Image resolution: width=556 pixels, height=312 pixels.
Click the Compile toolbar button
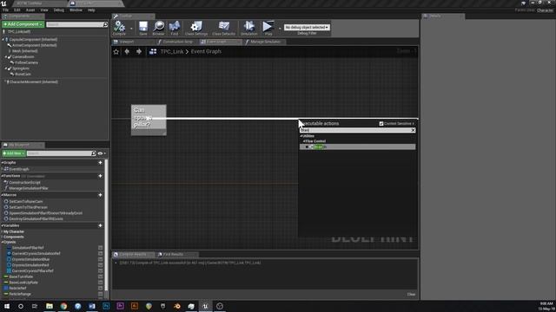(x=119, y=28)
